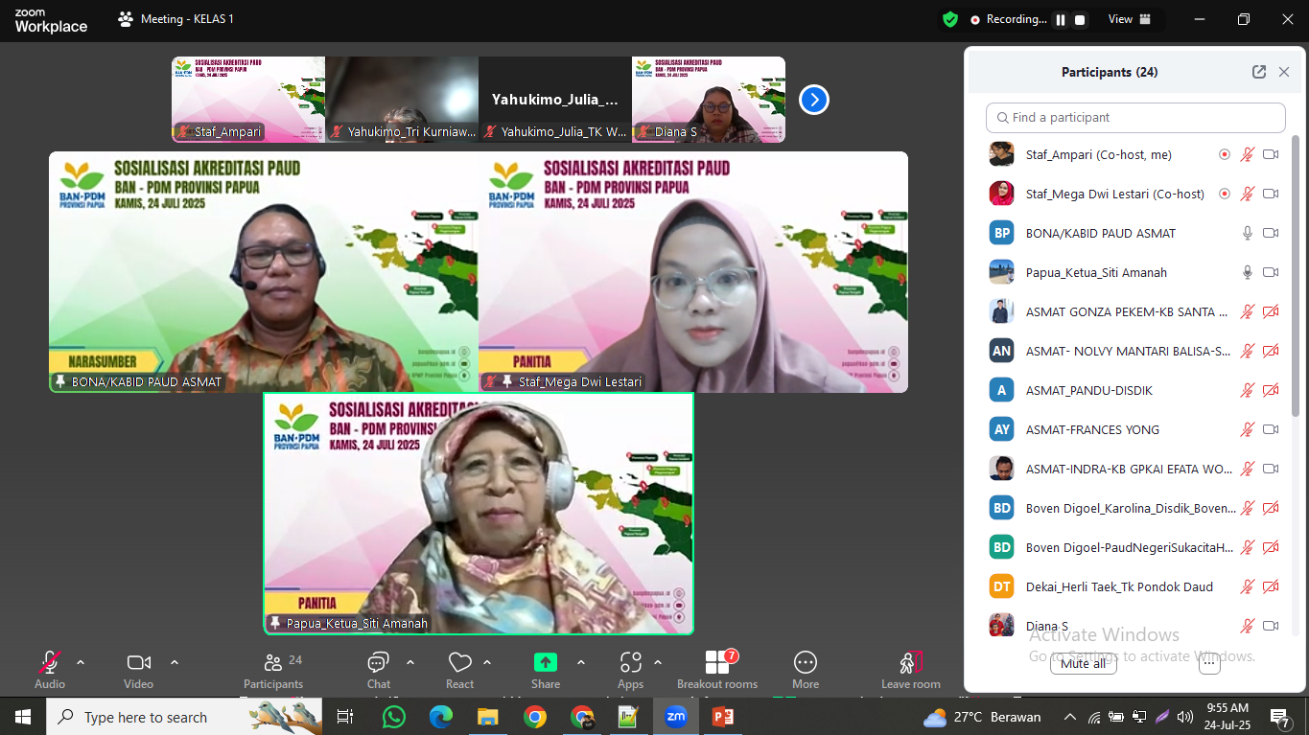This screenshot has height=735, width=1309.
Task: Open Breakout rooms from toolbar
Action: pyautogui.click(x=716, y=663)
